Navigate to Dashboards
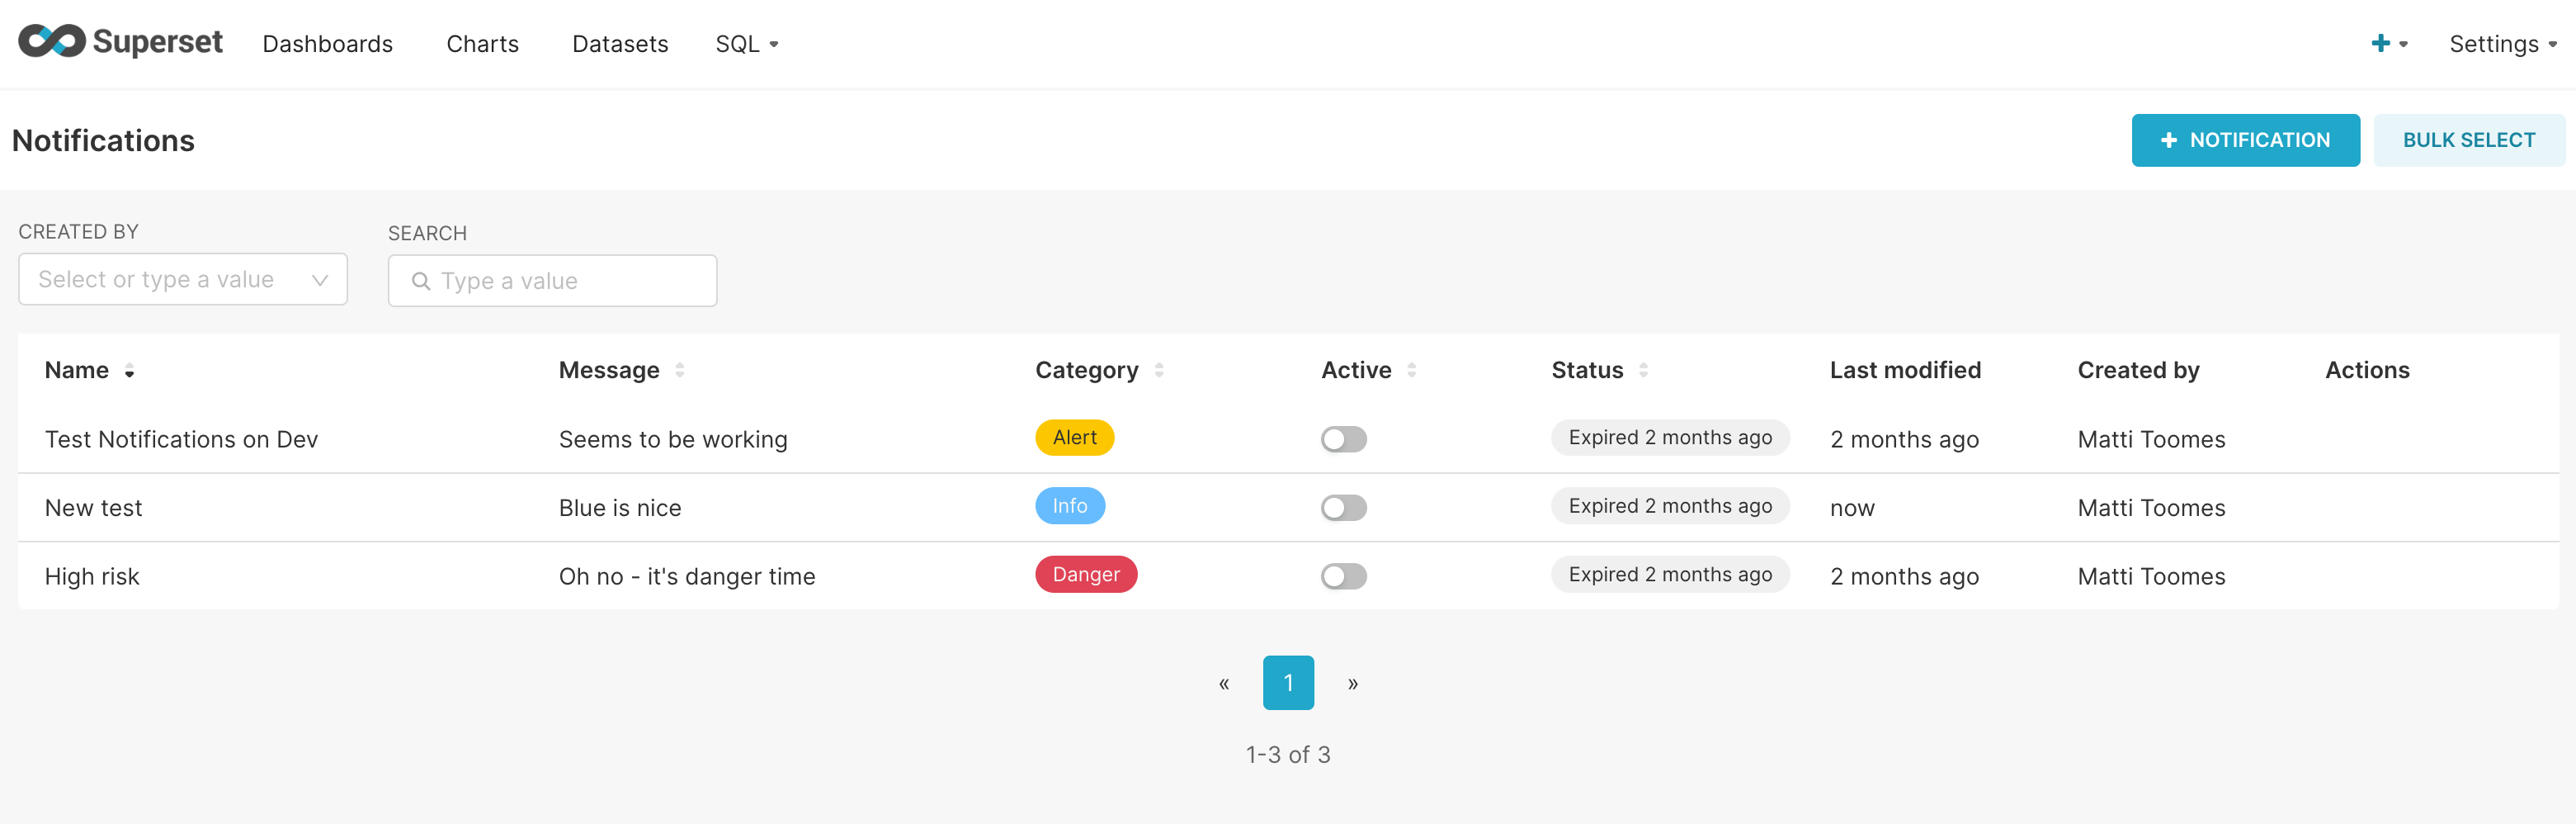2576x824 pixels. (x=327, y=43)
